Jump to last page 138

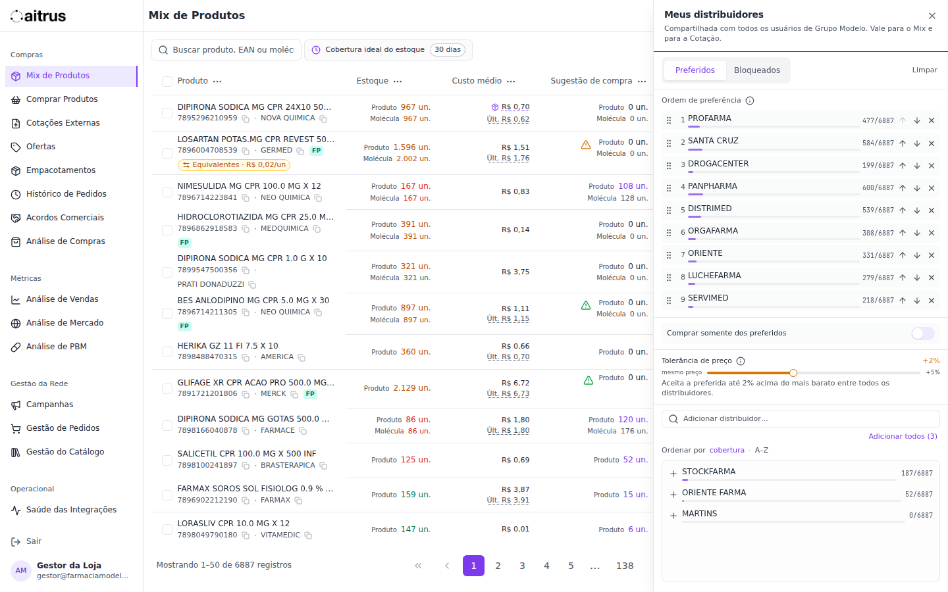(625, 566)
